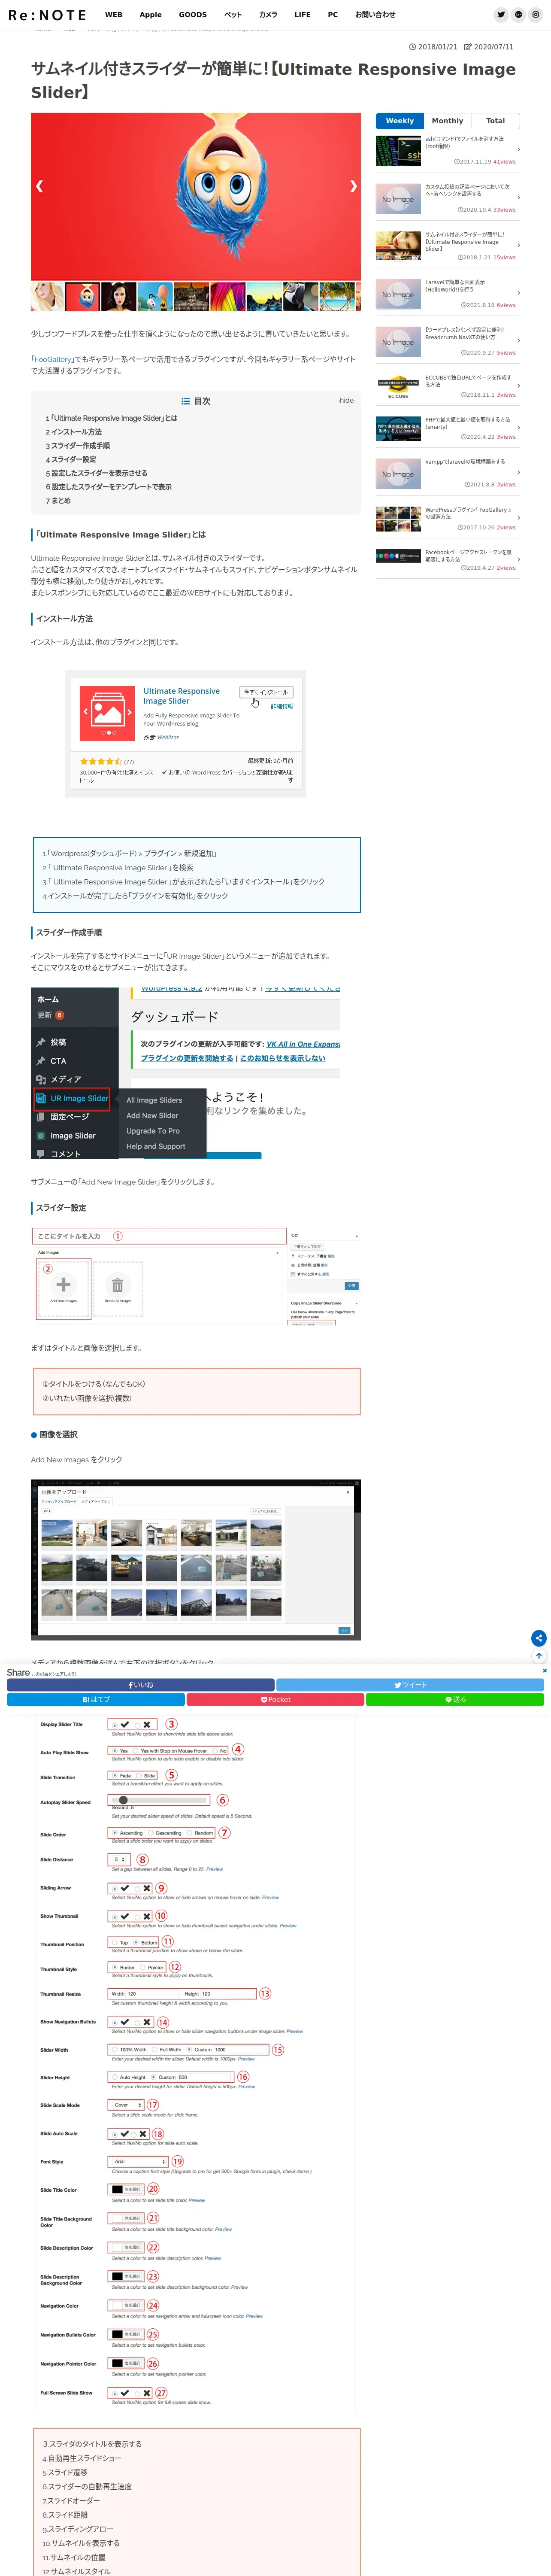Jump to スライダー設定 in the contents
551x2576 pixels.
click(x=71, y=459)
